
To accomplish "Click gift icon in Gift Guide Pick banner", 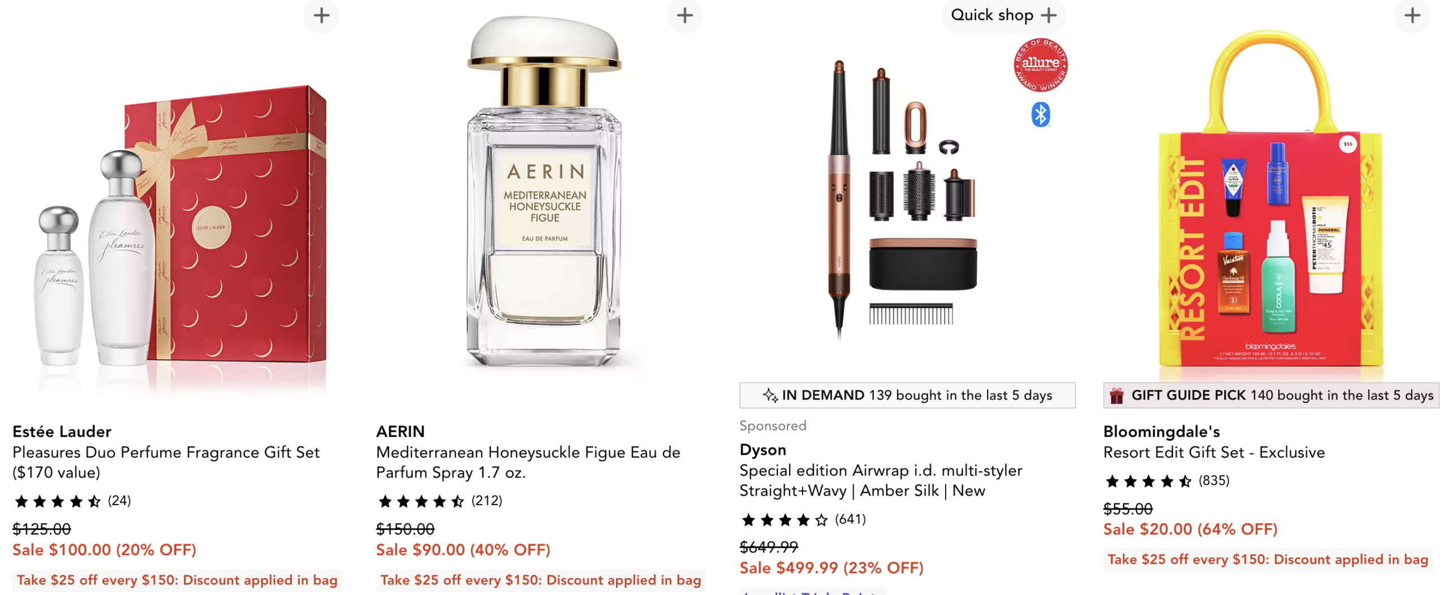I will [x=1116, y=396].
